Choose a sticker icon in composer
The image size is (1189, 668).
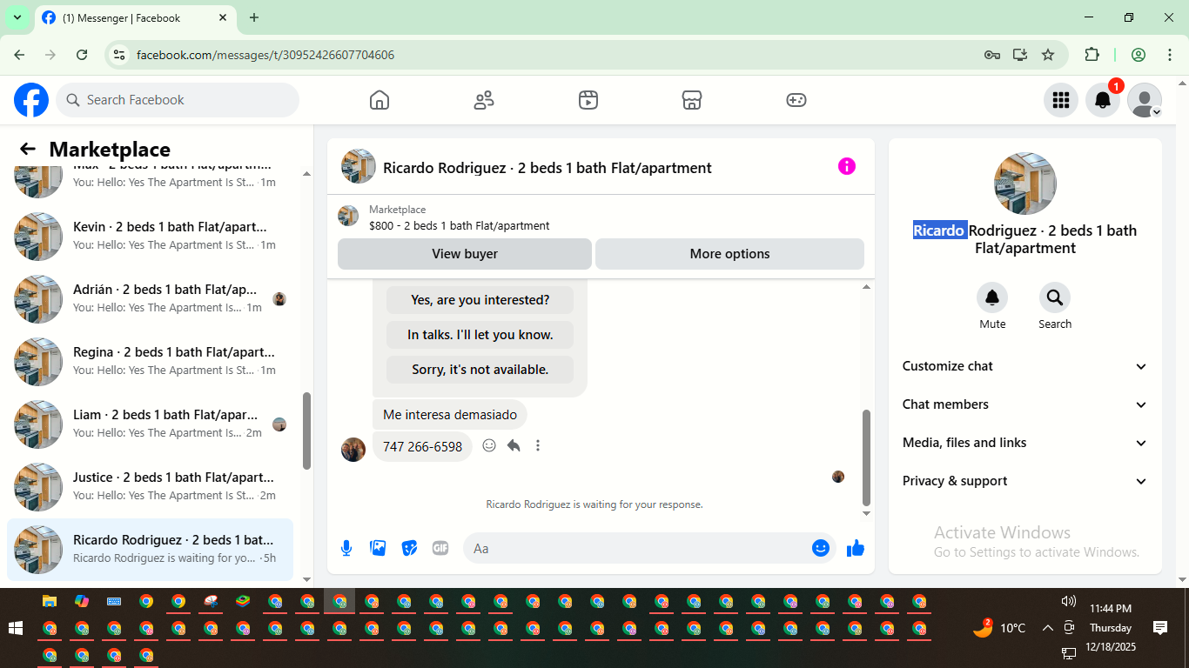pos(409,548)
